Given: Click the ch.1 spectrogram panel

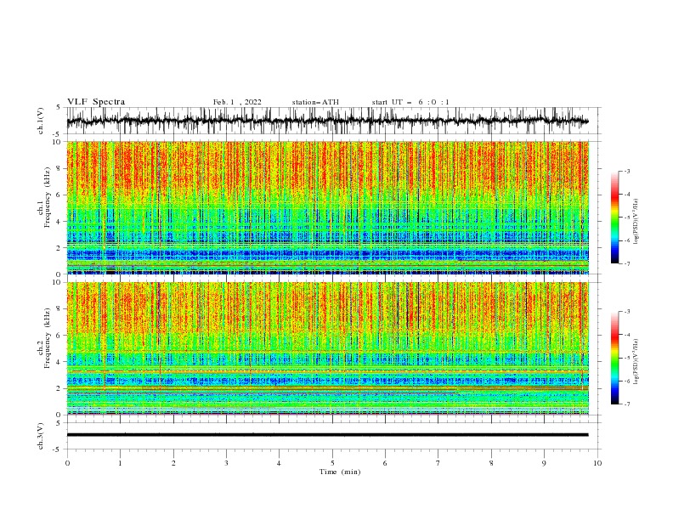Looking at the screenshot, I should tap(327, 207).
